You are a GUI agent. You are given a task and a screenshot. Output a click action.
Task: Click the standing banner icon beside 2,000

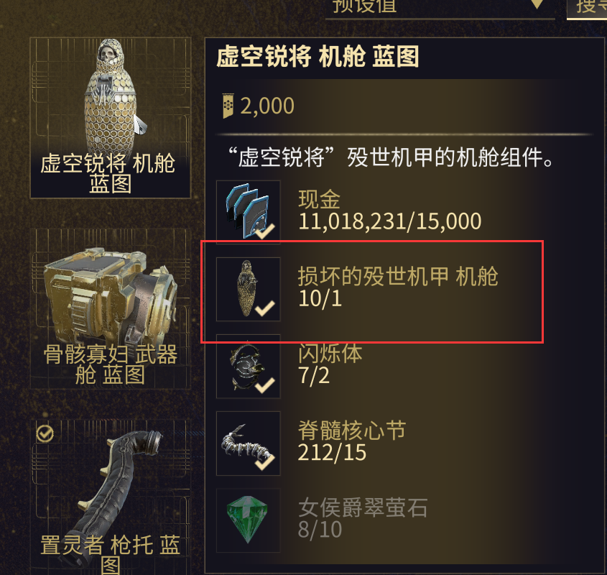pyautogui.click(x=228, y=106)
